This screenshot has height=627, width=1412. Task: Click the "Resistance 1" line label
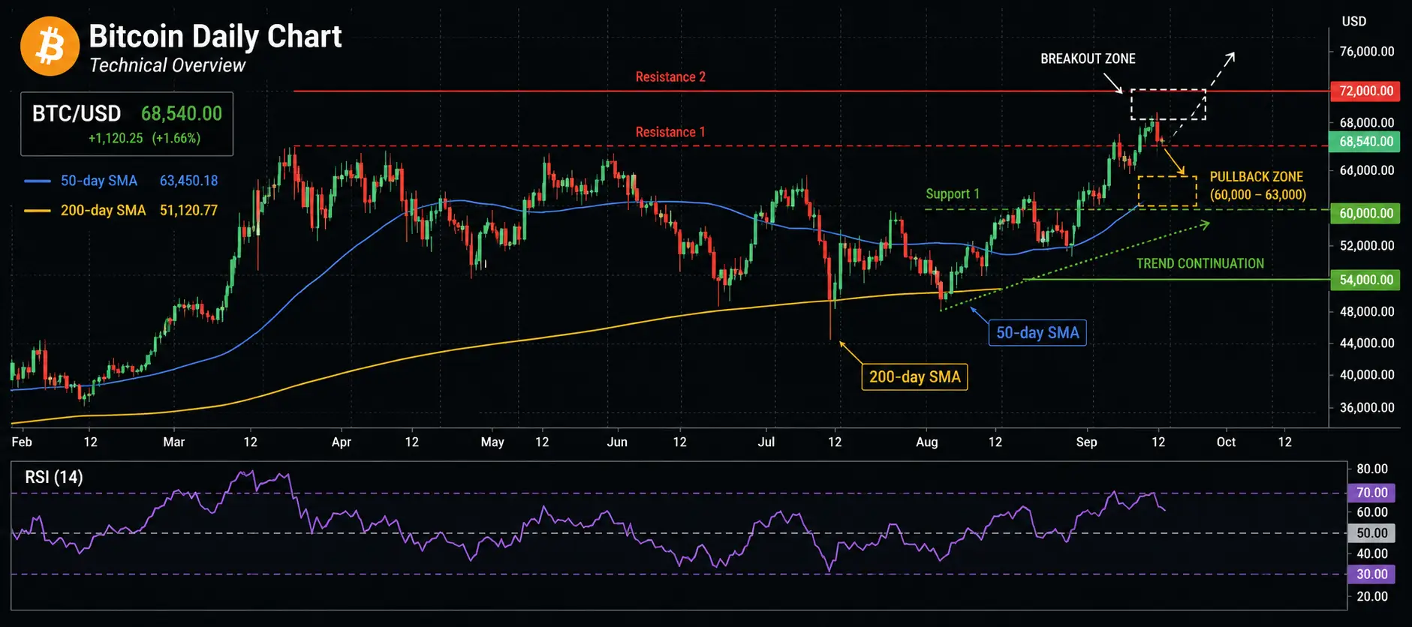pyautogui.click(x=670, y=132)
